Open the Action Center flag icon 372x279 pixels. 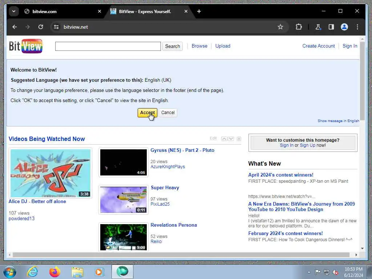click(318, 272)
